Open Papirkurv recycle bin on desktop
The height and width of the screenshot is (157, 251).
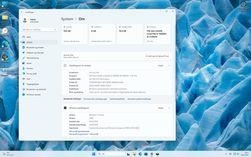coord(5,72)
